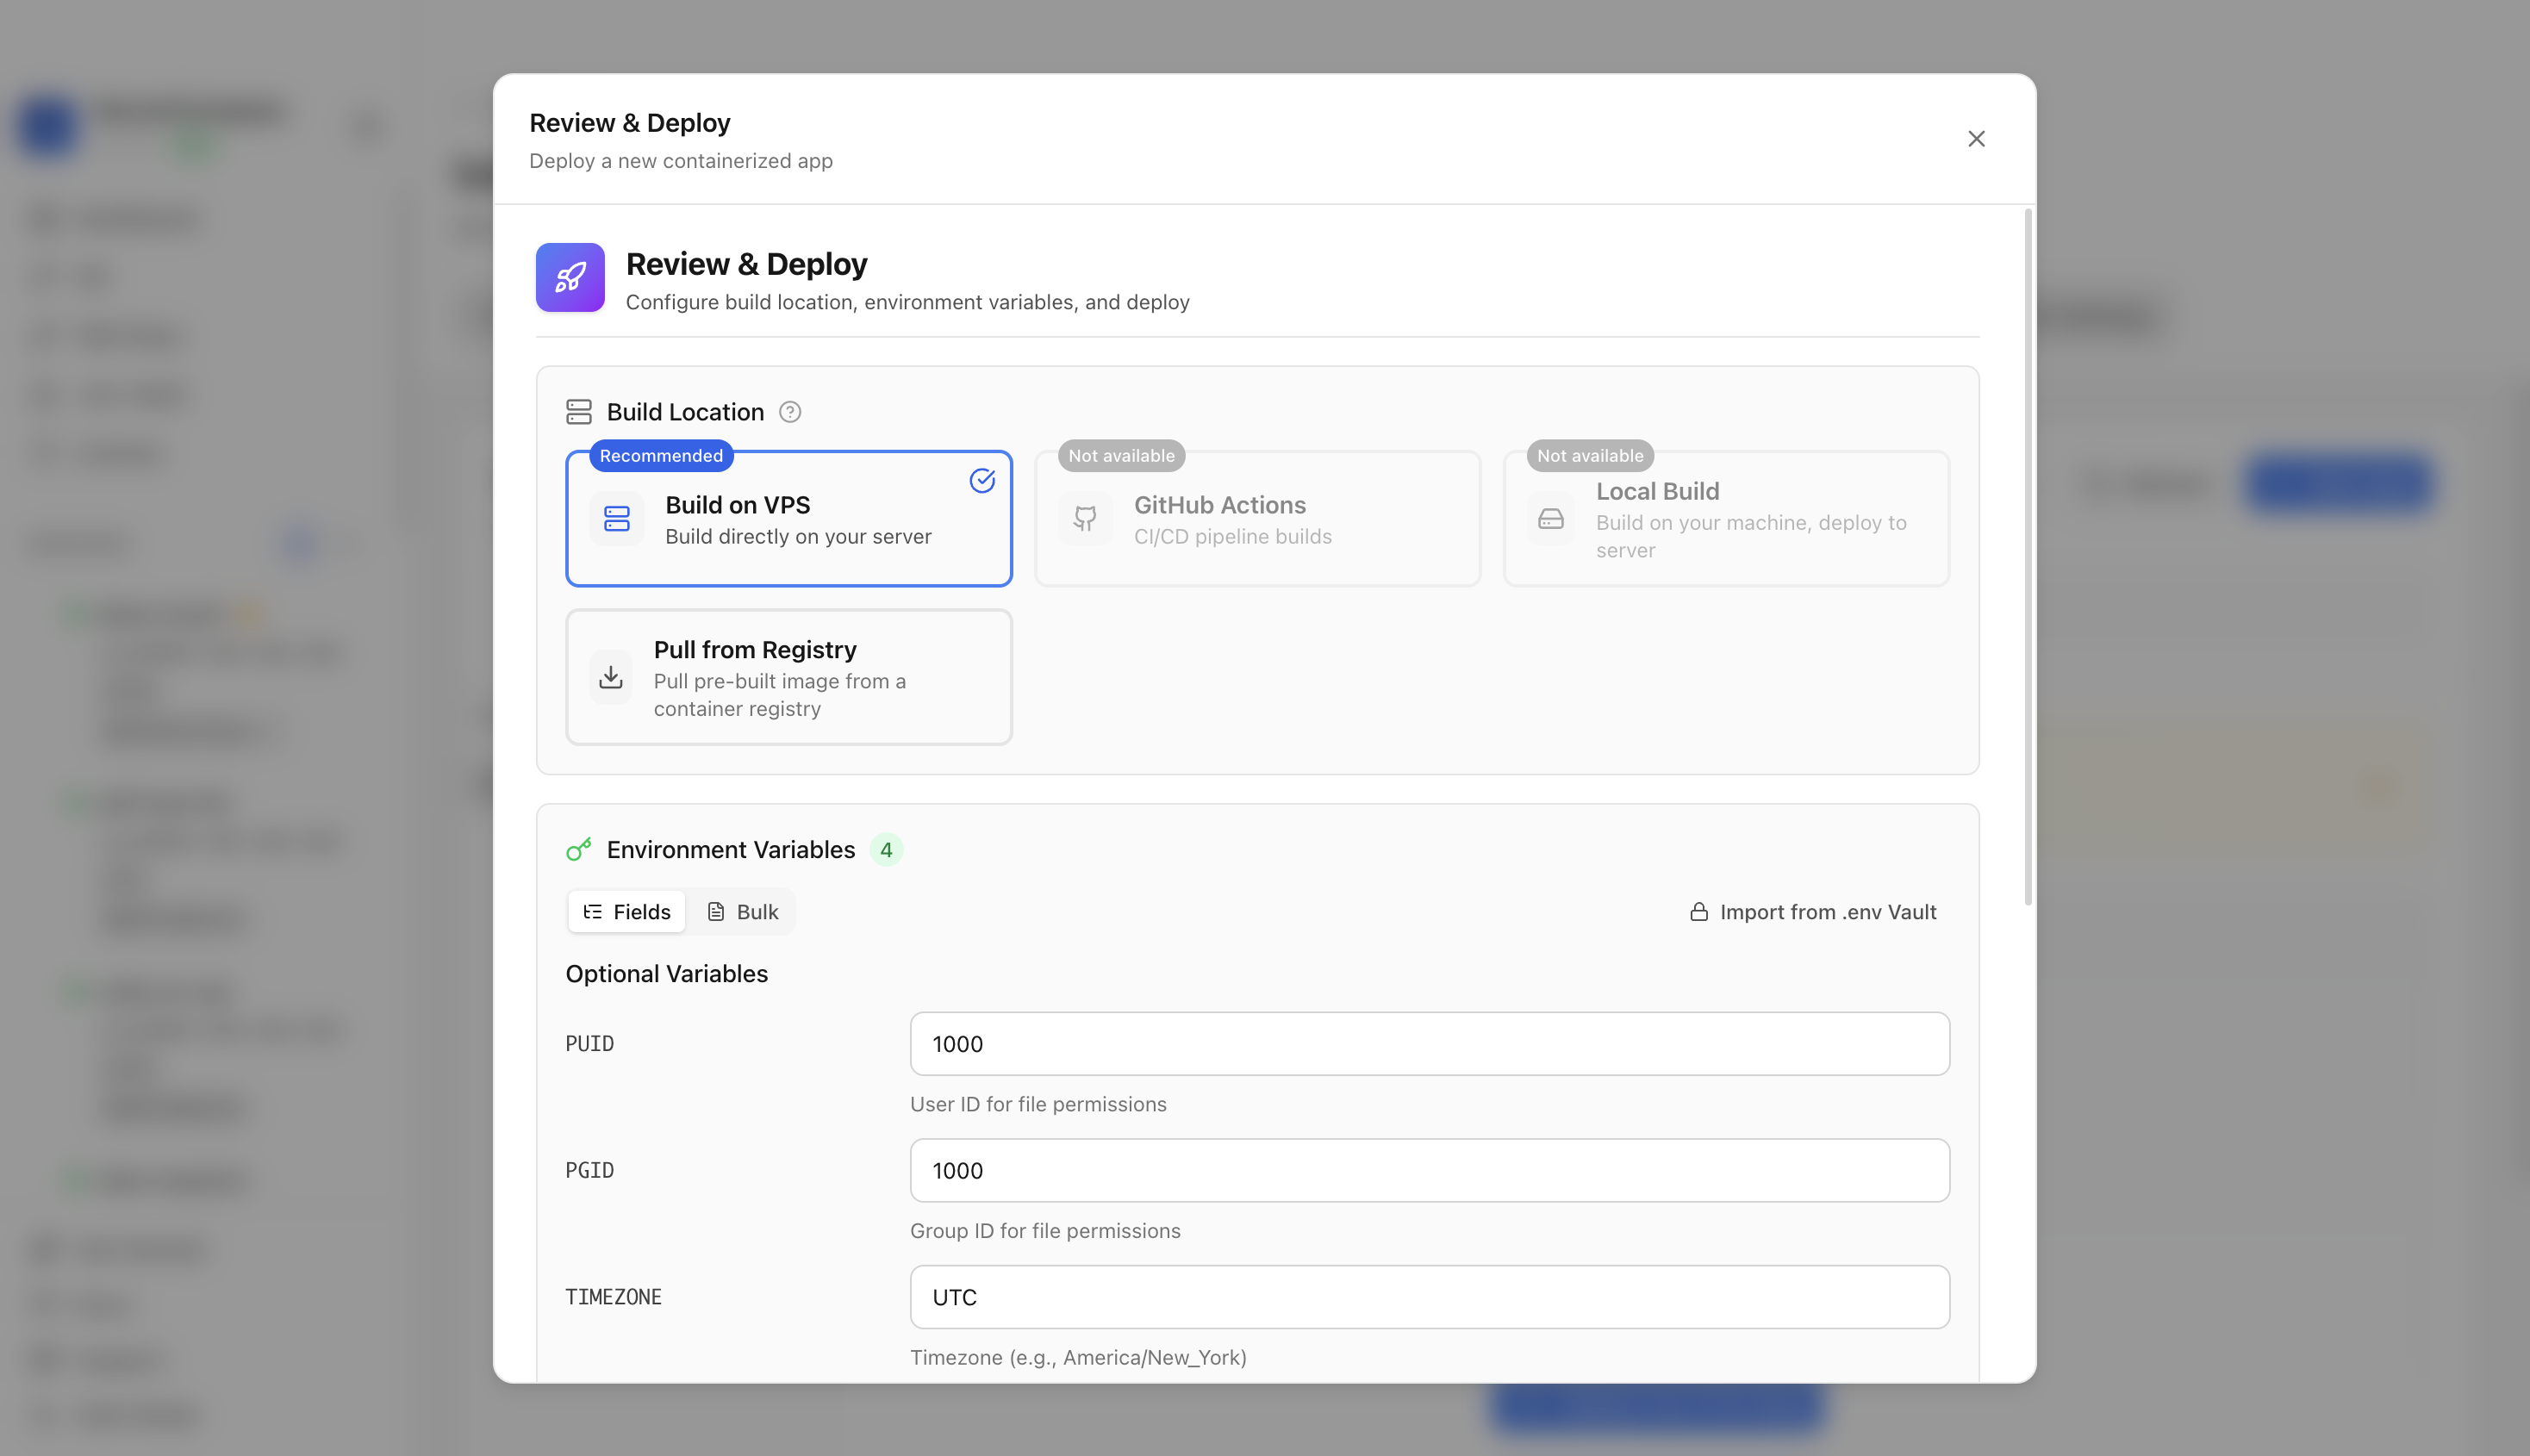Switch to the Bulk tab

click(742, 911)
